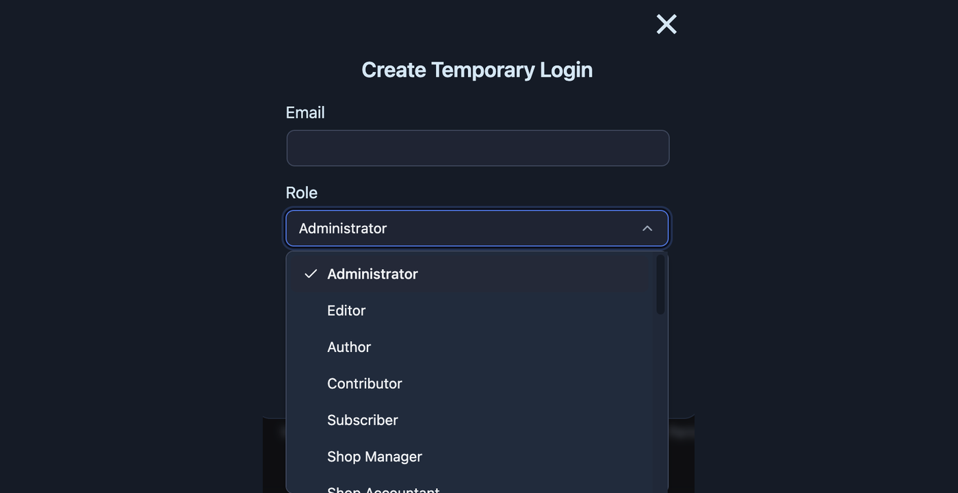Click the selected Administrator text in Role field
This screenshot has width=958, height=493.
[x=343, y=229]
